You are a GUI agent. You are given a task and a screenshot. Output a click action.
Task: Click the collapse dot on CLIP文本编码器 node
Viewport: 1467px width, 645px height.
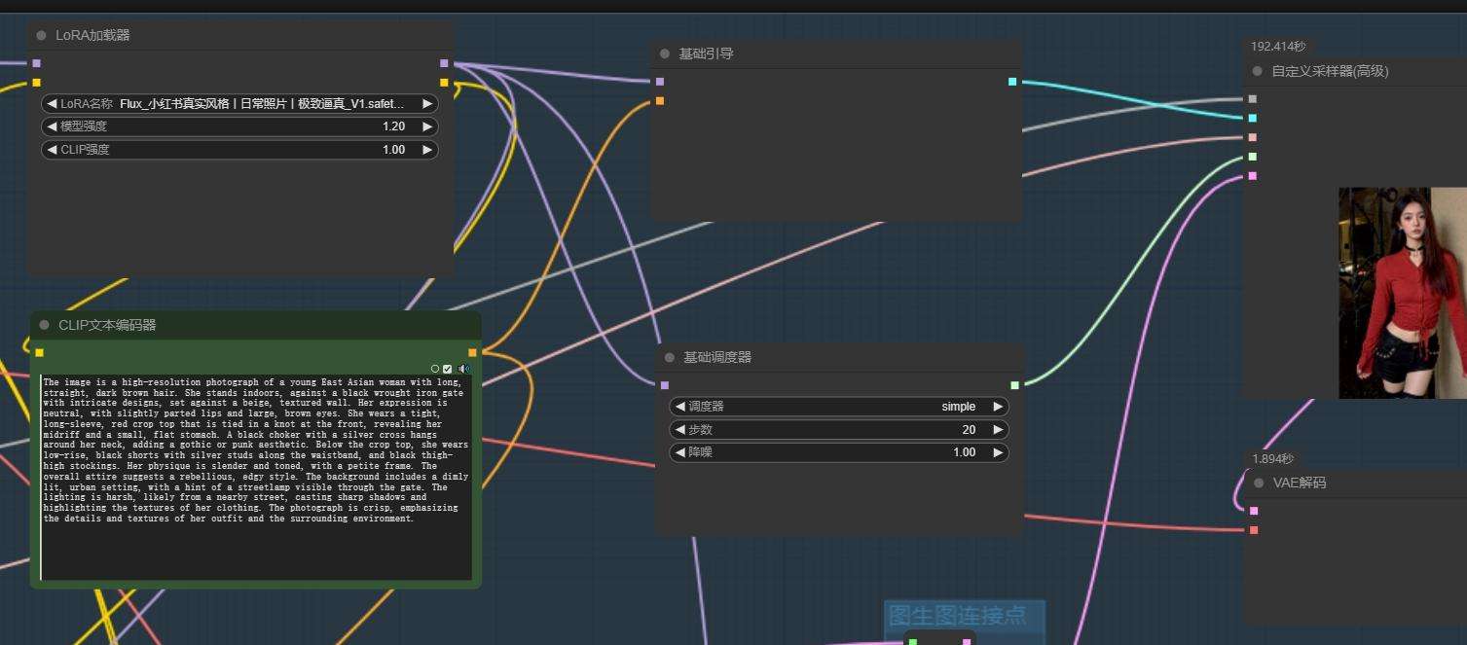tap(44, 325)
